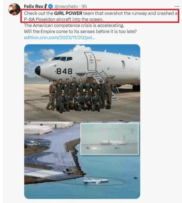
Task: Click the staff emoji beside Felix Rex
Action: pos(45,6)
